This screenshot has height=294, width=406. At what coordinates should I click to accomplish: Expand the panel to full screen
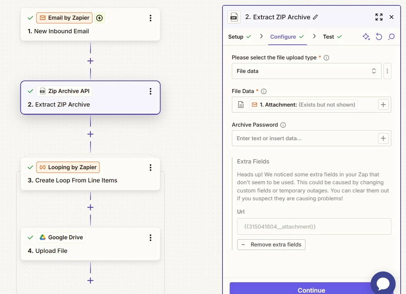(x=379, y=17)
